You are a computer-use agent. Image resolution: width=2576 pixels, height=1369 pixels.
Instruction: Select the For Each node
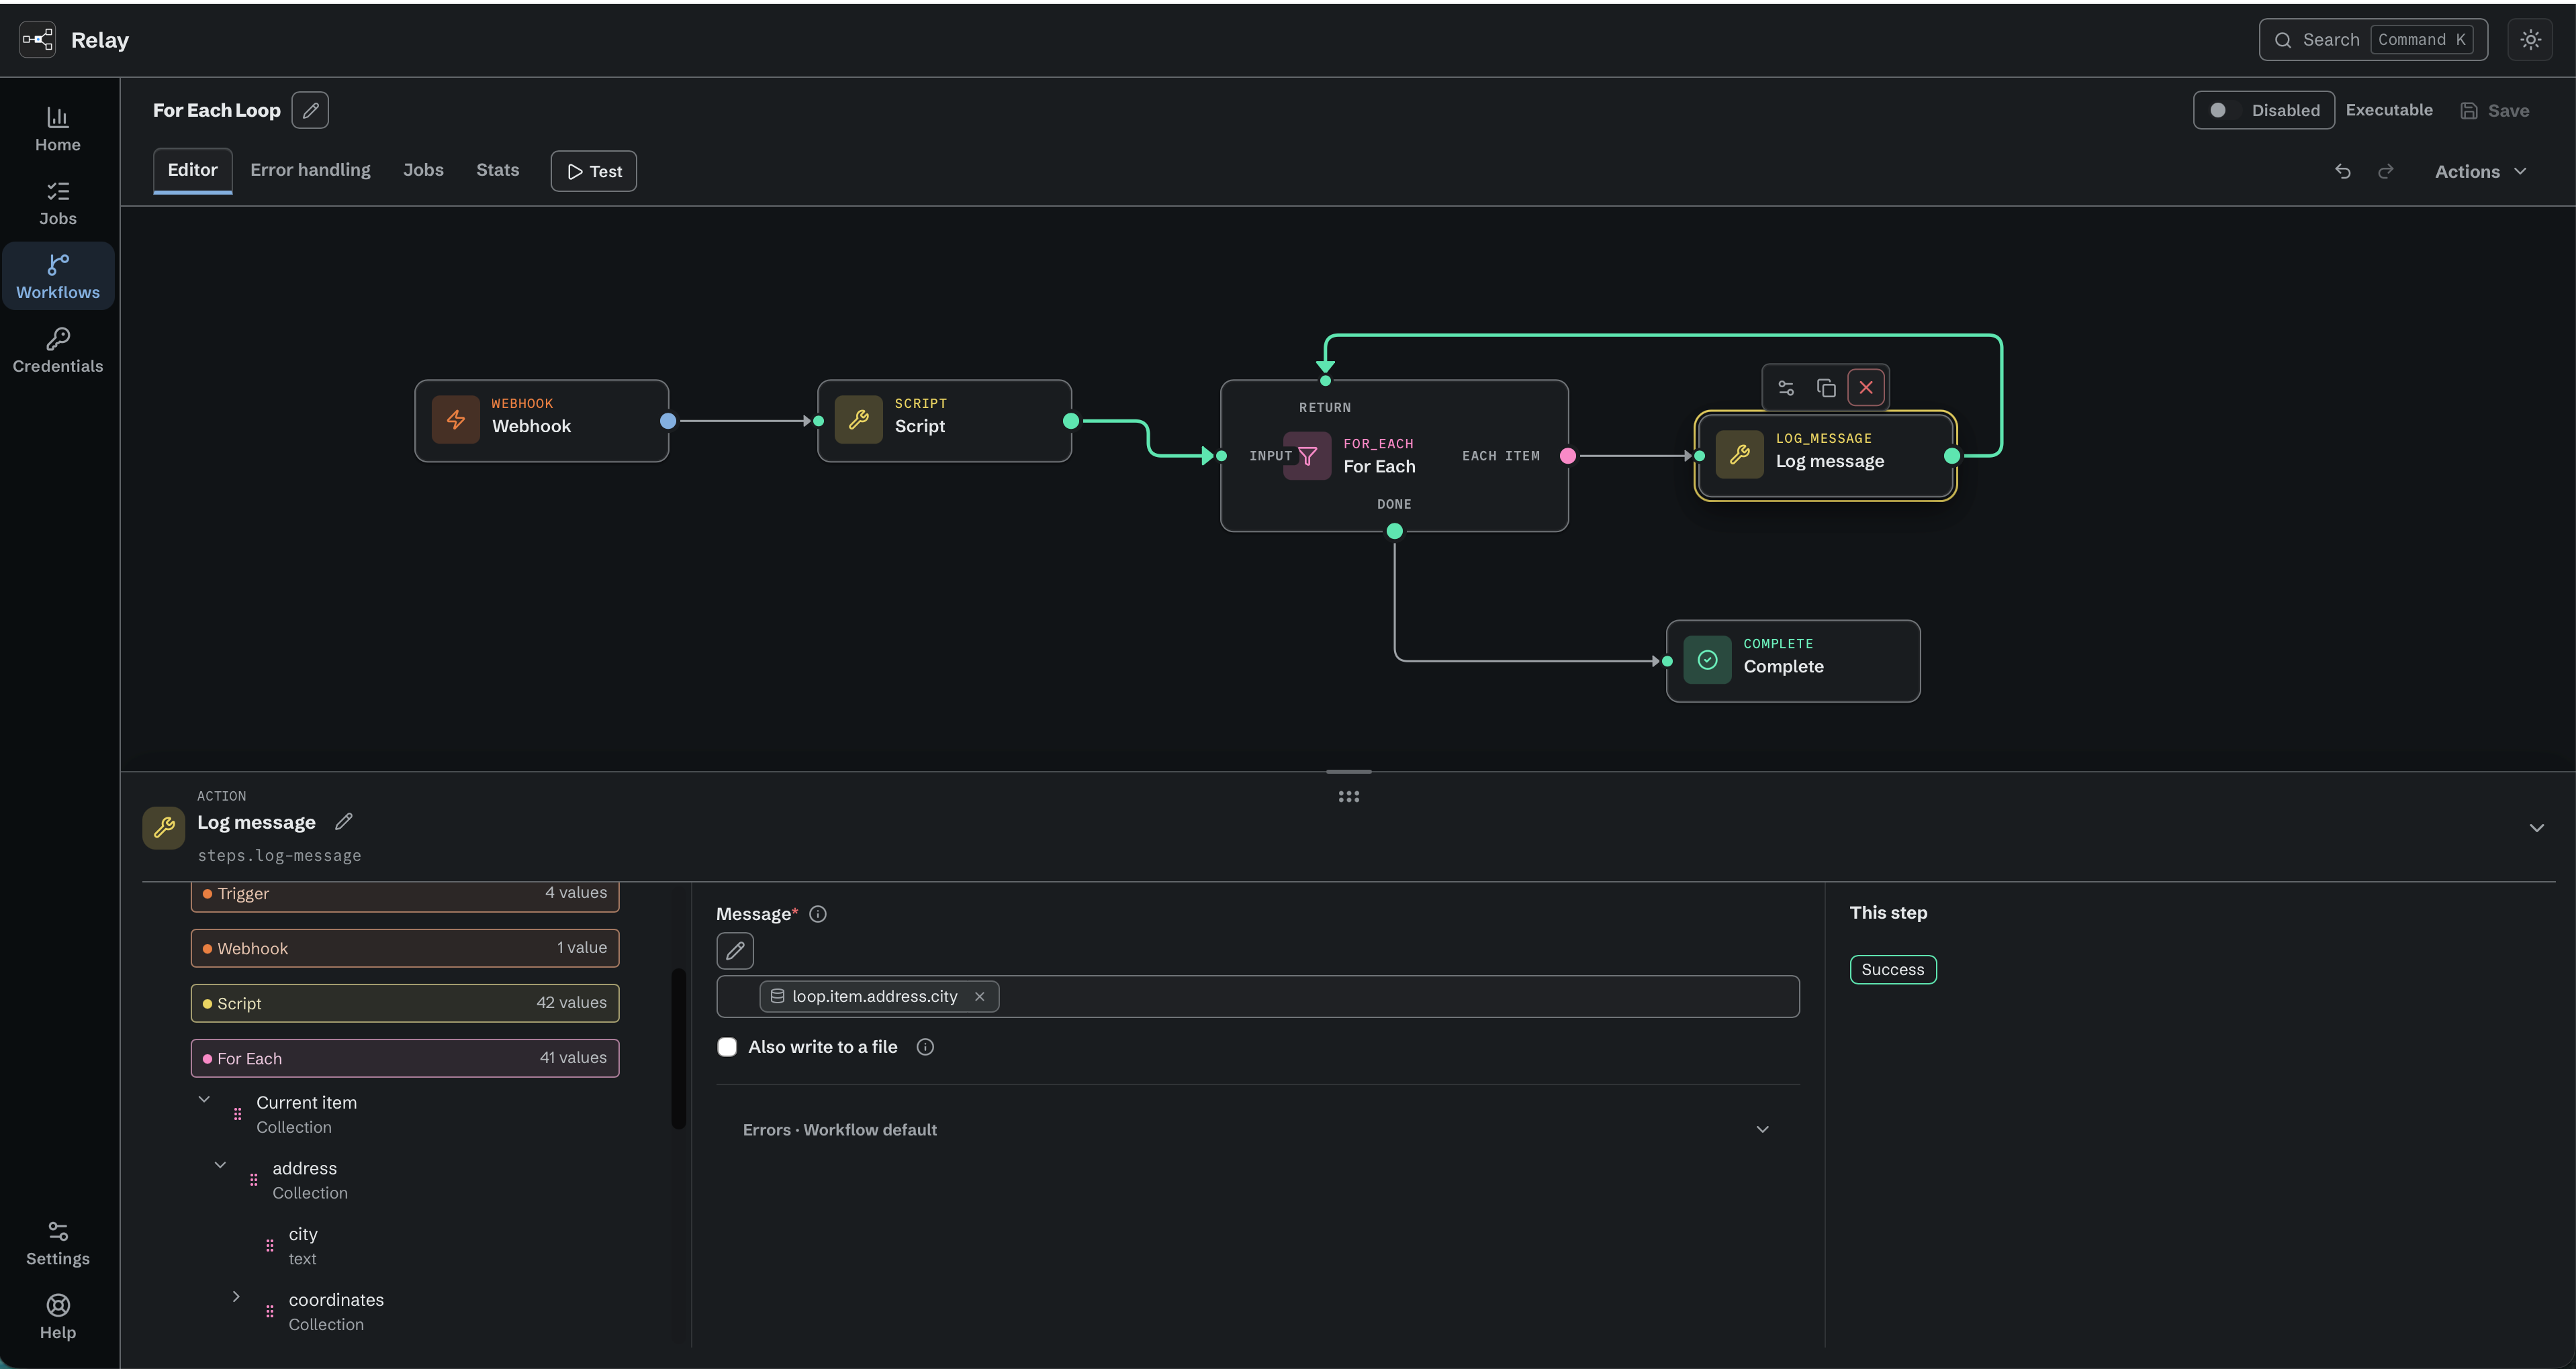point(1394,456)
